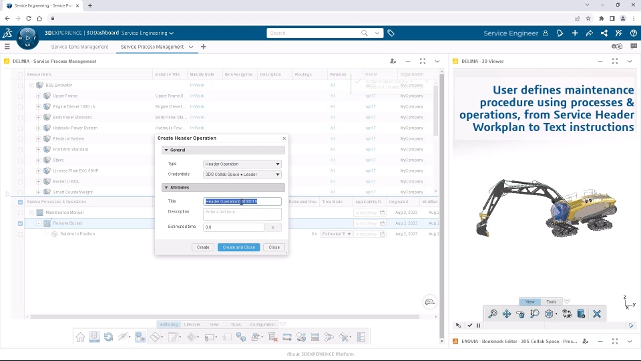
Task: Click Zoom in/out tool in 3D Viewer
Action: 535,314
